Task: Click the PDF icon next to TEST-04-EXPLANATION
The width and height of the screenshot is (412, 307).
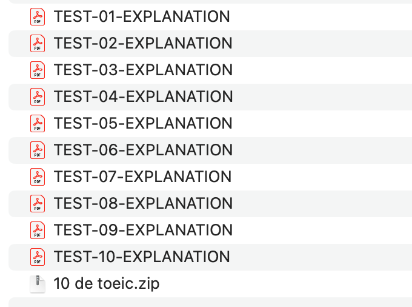Action: 38,97
